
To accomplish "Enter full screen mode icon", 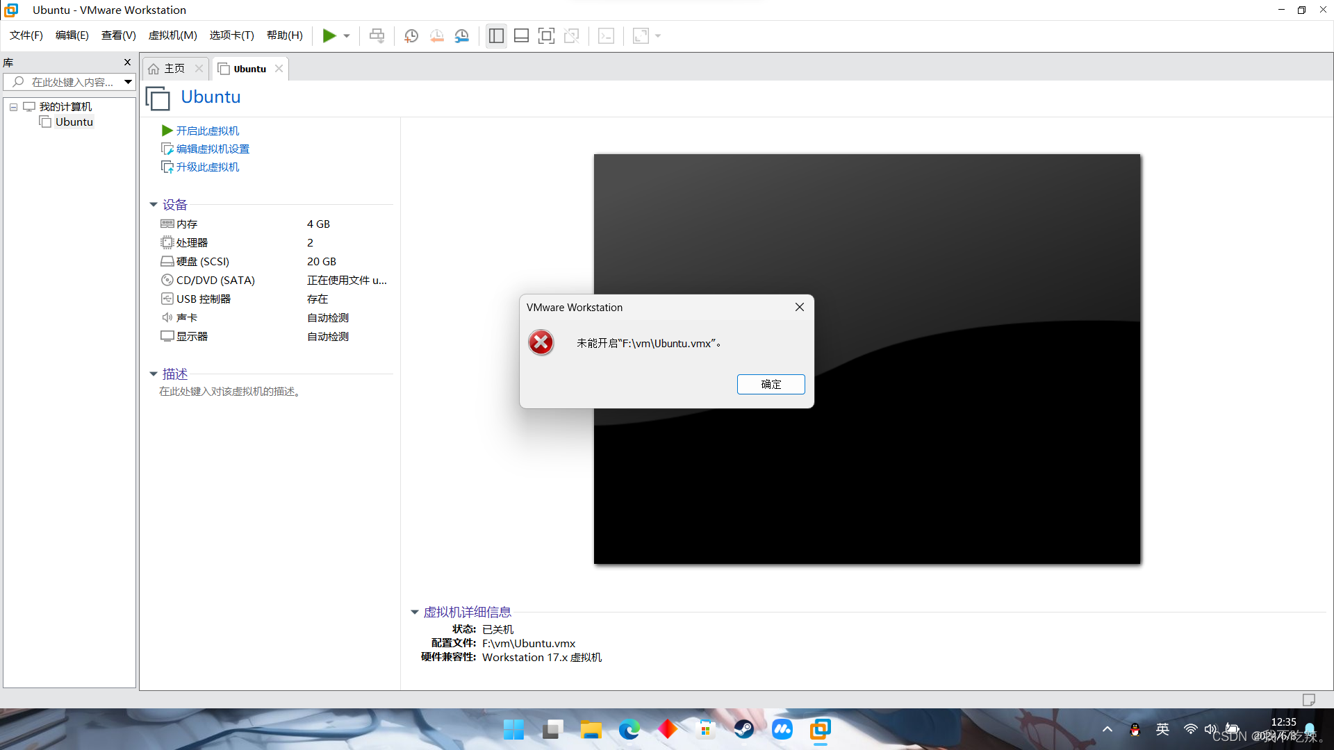I will pos(547,35).
